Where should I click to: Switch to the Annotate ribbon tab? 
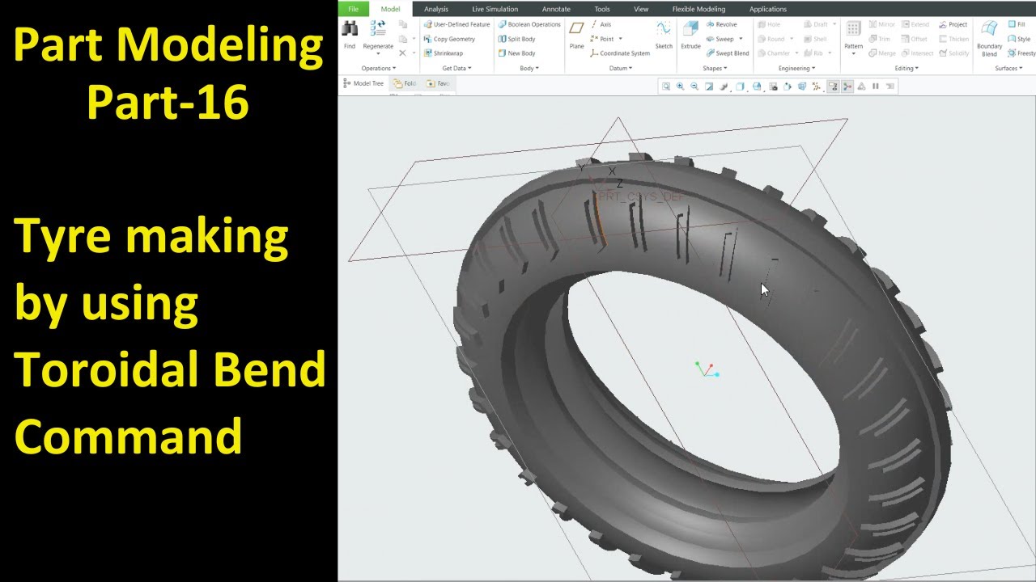(556, 9)
